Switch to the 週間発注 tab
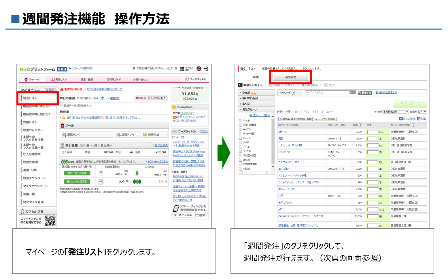 point(290,77)
